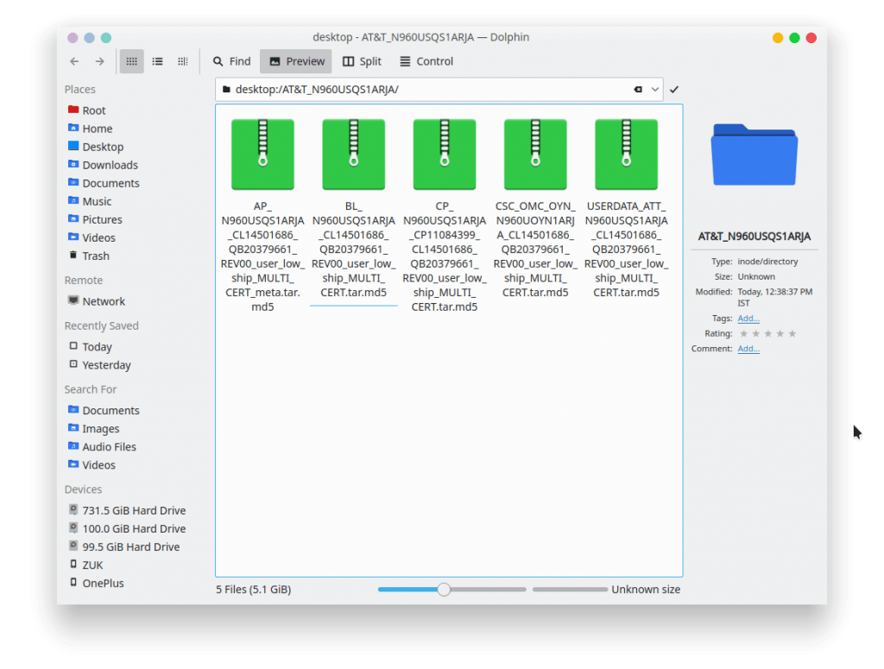
Task: Open Find search tool
Action: pos(231,61)
